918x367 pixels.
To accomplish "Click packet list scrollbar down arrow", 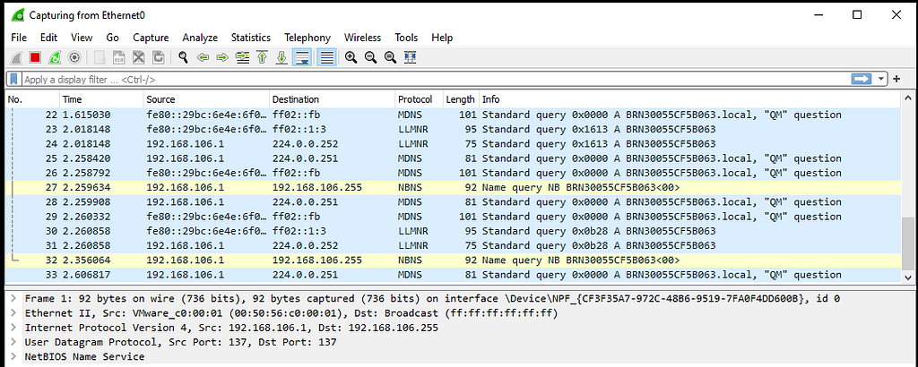I will tap(907, 277).
